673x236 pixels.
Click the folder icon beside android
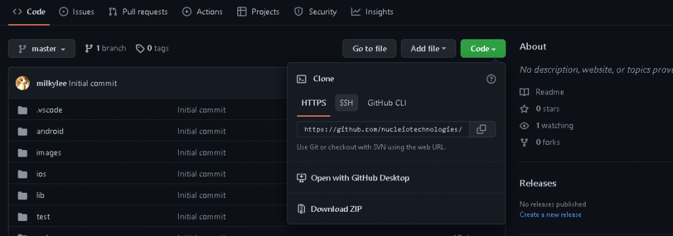point(23,132)
